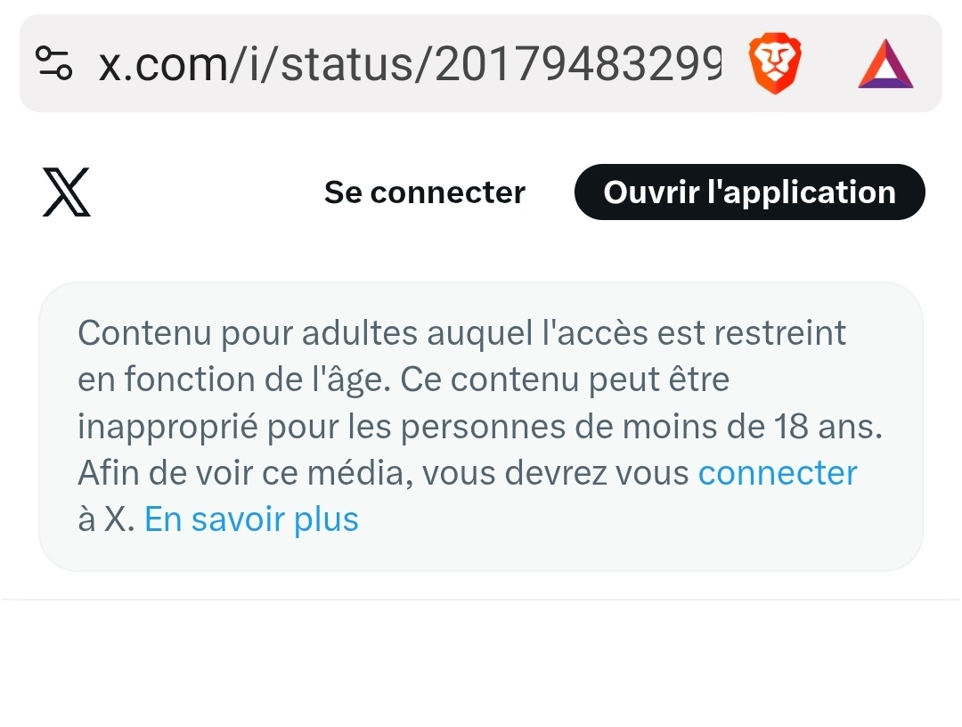Tap the "Se connecter" button
Screen dimensions: 962x727
tap(424, 192)
